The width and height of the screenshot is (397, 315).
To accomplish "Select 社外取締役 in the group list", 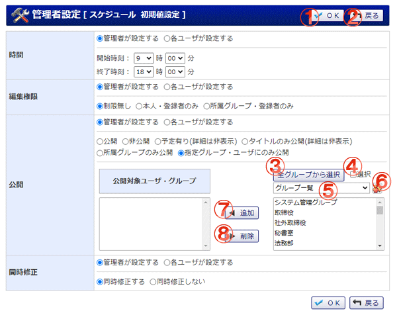I will [x=325, y=222].
